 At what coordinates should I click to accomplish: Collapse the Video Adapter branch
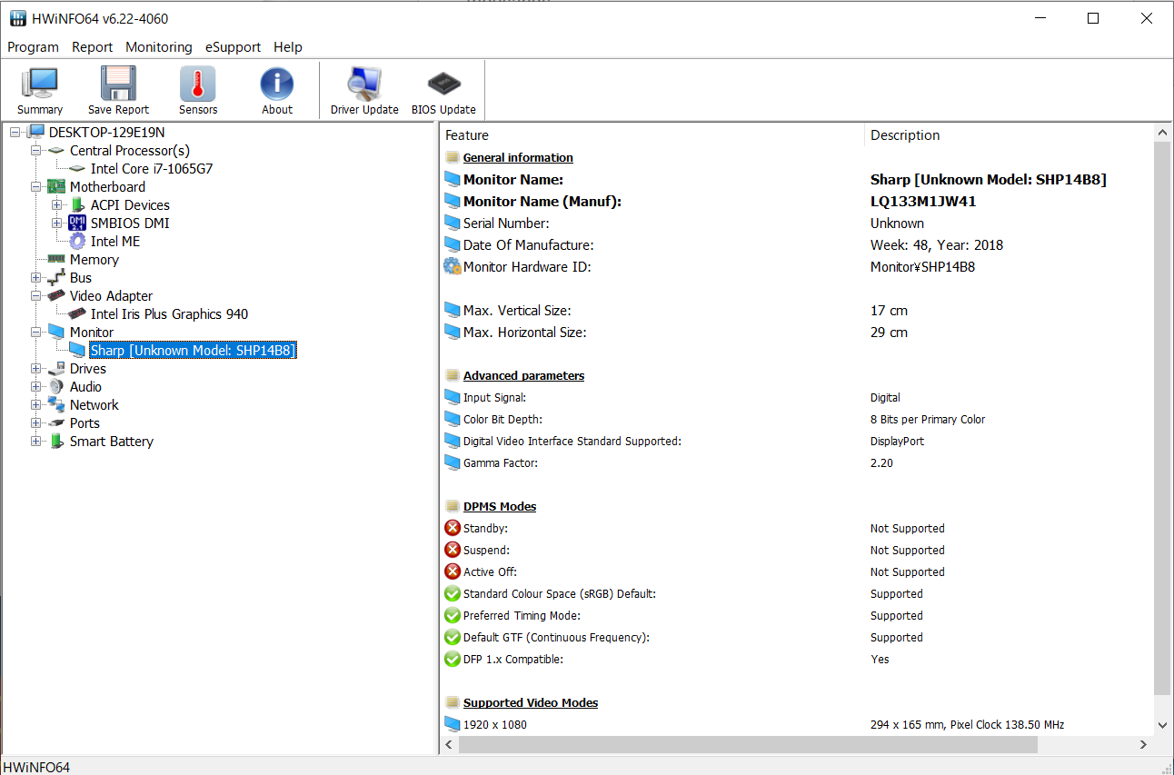[35, 296]
